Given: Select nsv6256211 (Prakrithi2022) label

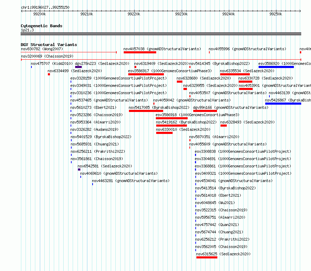Looking at the screenshot, I should (x=98, y=151).
